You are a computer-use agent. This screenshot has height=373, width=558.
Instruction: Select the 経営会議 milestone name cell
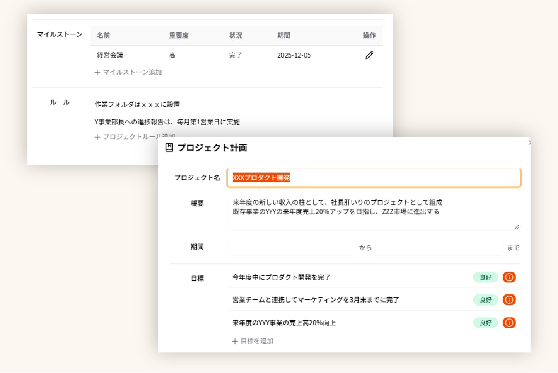click(110, 56)
